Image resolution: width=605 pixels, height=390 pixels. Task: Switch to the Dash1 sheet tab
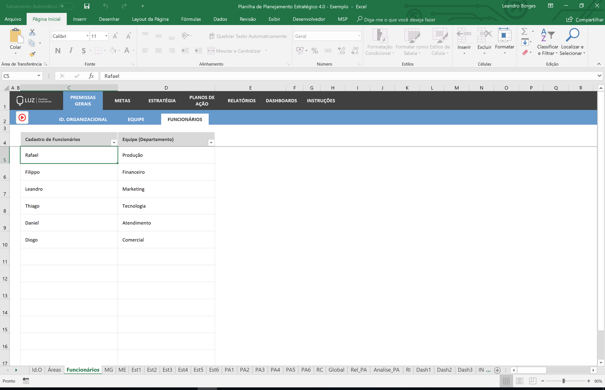click(423, 370)
